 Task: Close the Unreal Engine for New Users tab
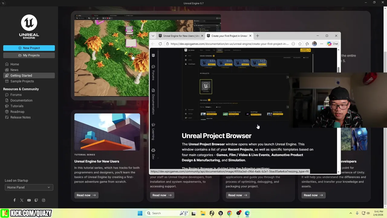click(x=202, y=36)
